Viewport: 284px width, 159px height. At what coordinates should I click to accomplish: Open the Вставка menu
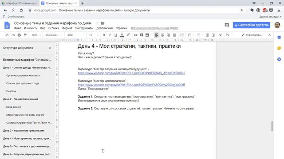(54, 28)
